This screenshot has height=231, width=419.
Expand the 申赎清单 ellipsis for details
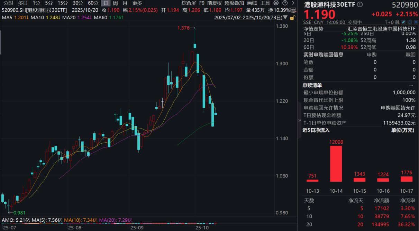(x=411, y=85)
